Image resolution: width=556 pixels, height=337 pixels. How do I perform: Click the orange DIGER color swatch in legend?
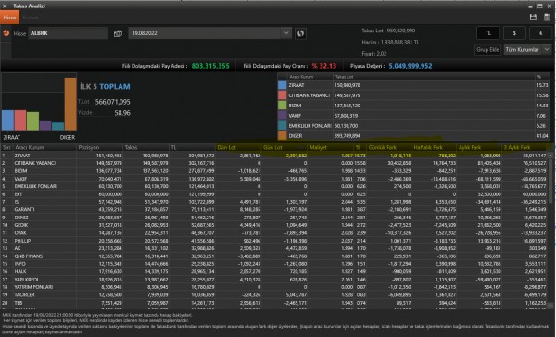click(x=283, y=135)
